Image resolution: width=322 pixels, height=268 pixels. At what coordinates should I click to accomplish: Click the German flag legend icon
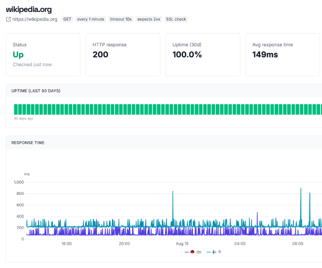192,252
